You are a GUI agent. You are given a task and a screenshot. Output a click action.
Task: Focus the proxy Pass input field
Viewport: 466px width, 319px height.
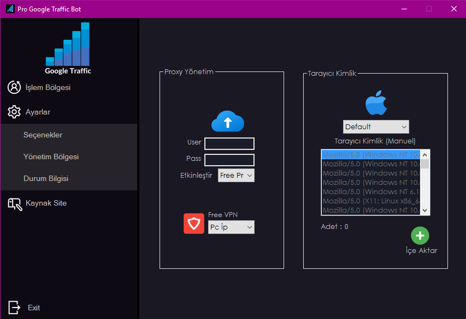(229, 160)
